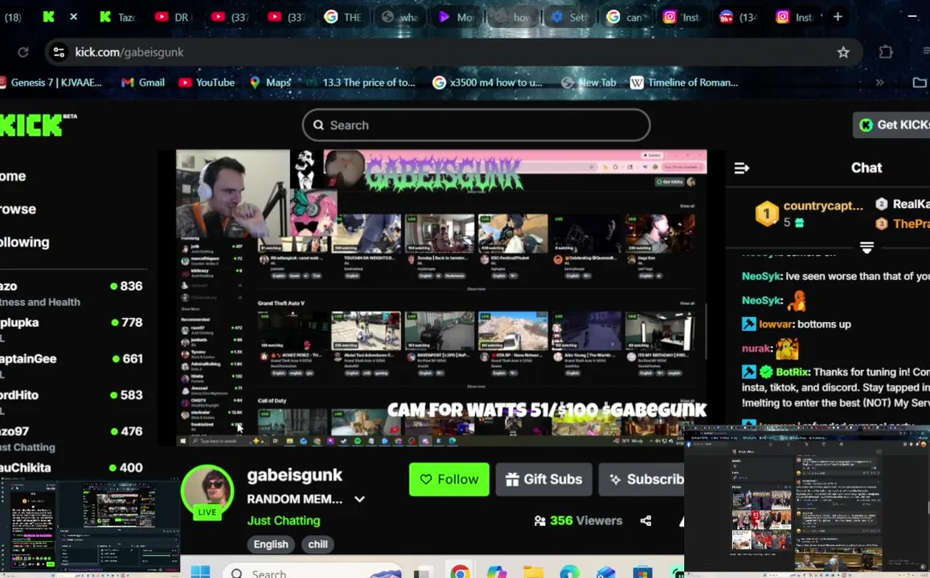The height and width of the screenshot is (578, 930).
Task: Open the channel with 836 viewers
Action: point(72,293)
